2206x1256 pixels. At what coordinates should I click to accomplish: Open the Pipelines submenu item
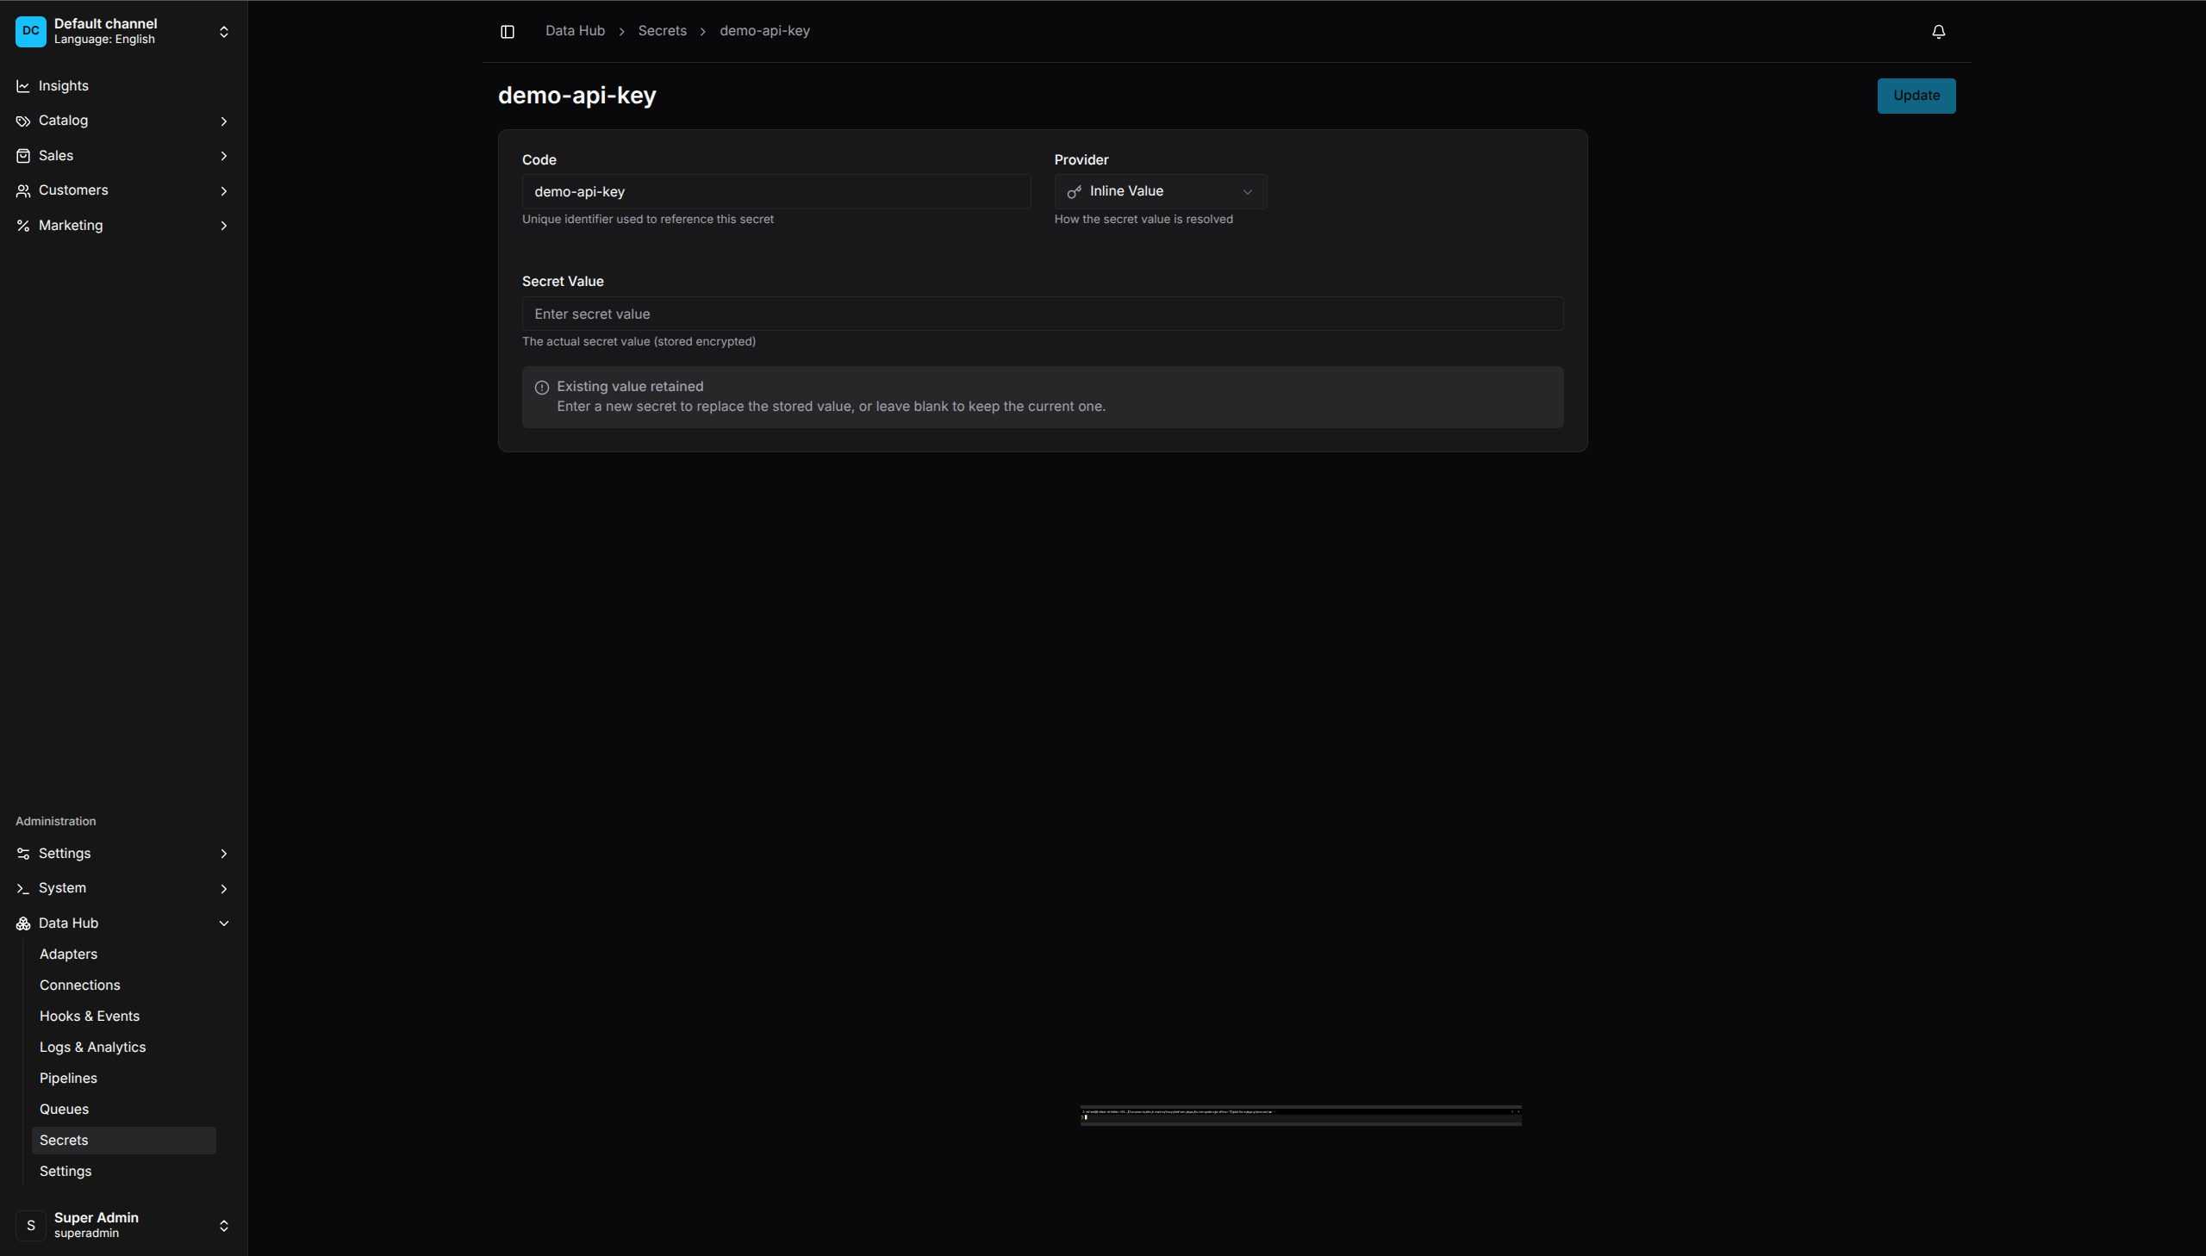click(68, 1079)
